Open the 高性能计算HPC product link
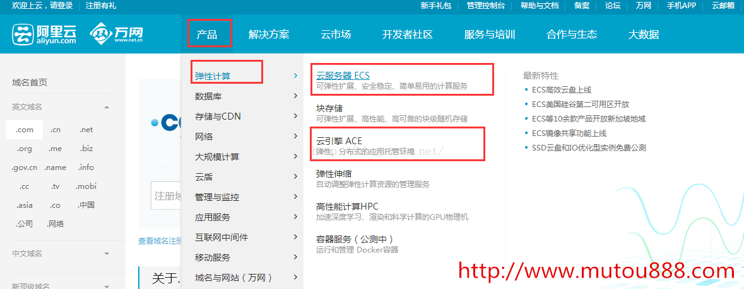The width and height of the screenshot is (744, 289). pyautogui.click(x=347, y=207)
